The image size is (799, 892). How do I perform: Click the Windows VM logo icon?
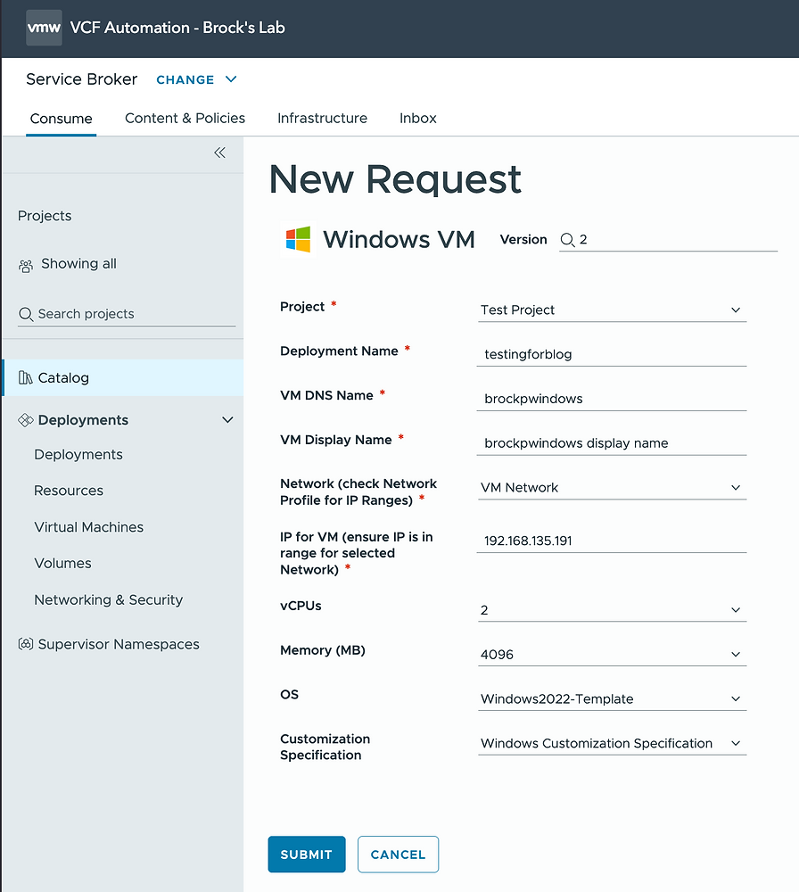coord(298,239)
